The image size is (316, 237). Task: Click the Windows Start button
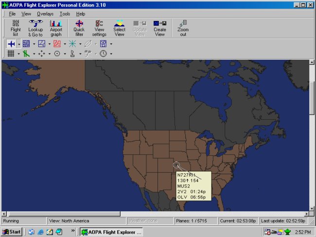(x=12, y=232)
